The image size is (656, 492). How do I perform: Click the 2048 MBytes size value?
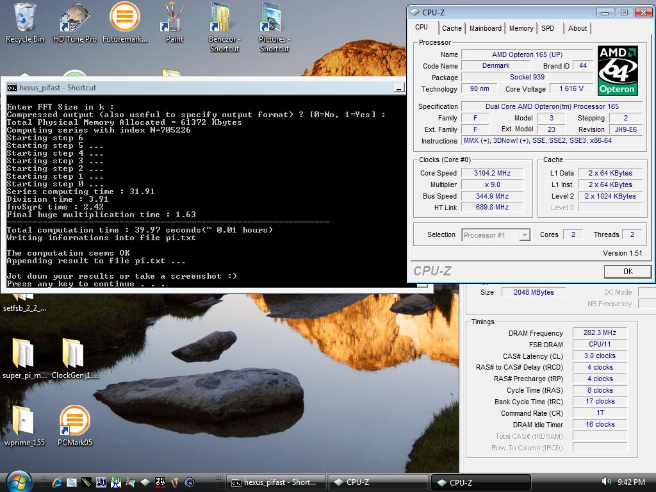pos(534,292)
